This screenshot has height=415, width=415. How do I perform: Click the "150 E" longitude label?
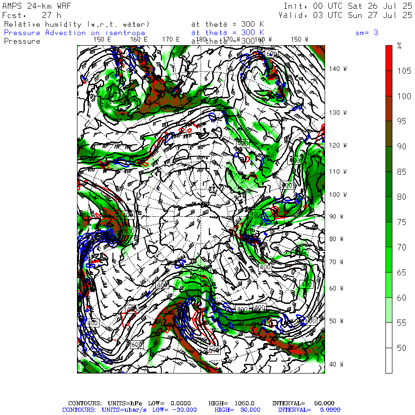click(x=102, y=40)
